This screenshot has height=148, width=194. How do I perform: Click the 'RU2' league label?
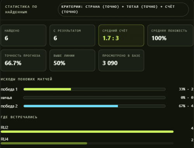[5, 127]
